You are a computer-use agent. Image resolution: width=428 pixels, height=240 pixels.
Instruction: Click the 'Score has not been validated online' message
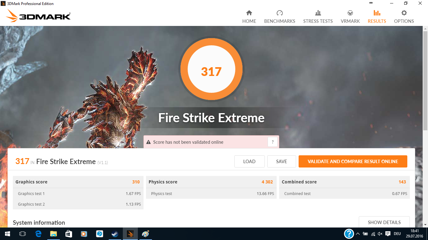point(188,142)
